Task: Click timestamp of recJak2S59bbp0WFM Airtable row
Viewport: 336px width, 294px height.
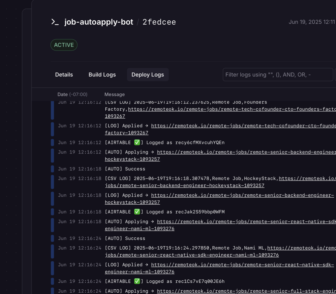Action: 80,212
